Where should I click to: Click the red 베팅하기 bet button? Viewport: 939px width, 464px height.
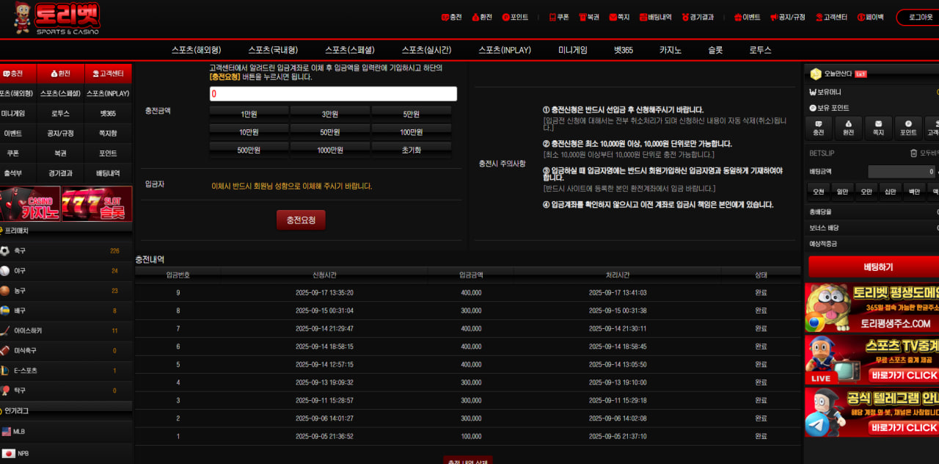(873, 267)
